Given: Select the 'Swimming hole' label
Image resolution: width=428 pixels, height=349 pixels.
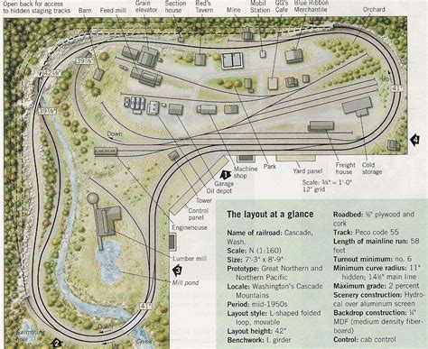Looking at the screenshot, I should click(31, 335).
